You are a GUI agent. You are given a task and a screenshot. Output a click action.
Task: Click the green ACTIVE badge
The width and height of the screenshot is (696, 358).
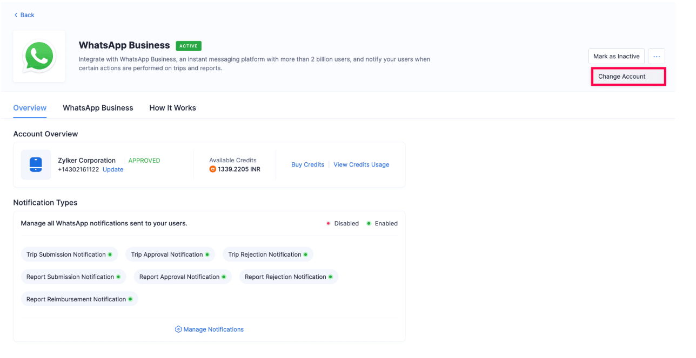coord(189,46)
